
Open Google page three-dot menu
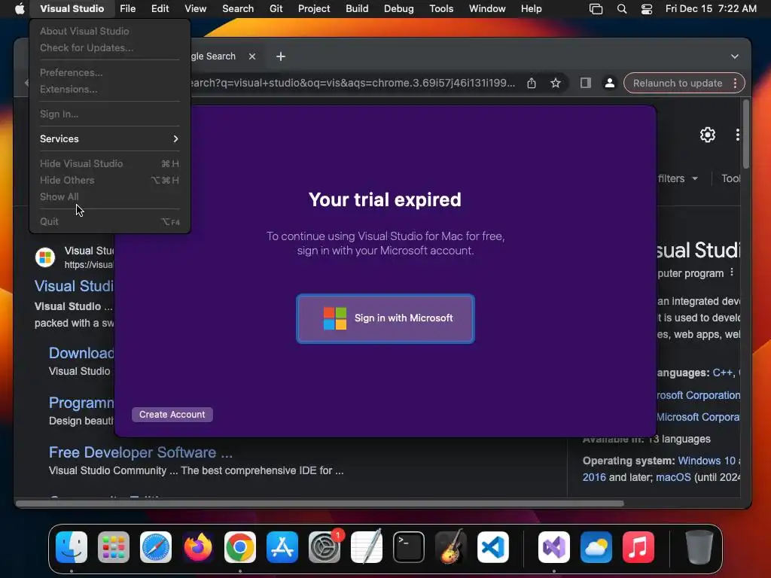[x=738, y=135]
